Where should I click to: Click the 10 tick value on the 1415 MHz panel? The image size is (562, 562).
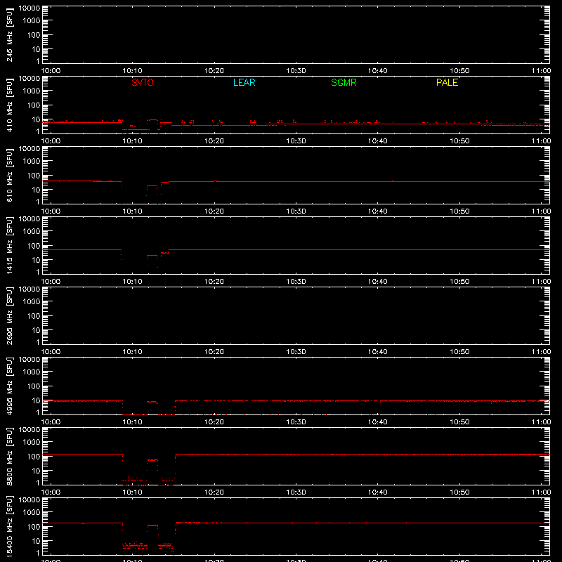pos(36,260)
